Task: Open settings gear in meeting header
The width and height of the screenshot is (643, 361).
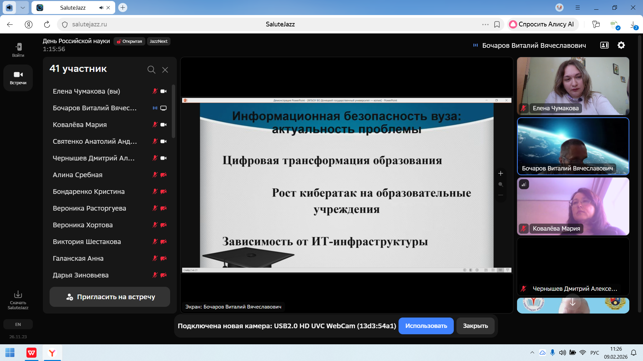Action: pyautogui.click(x=621, y=45)
